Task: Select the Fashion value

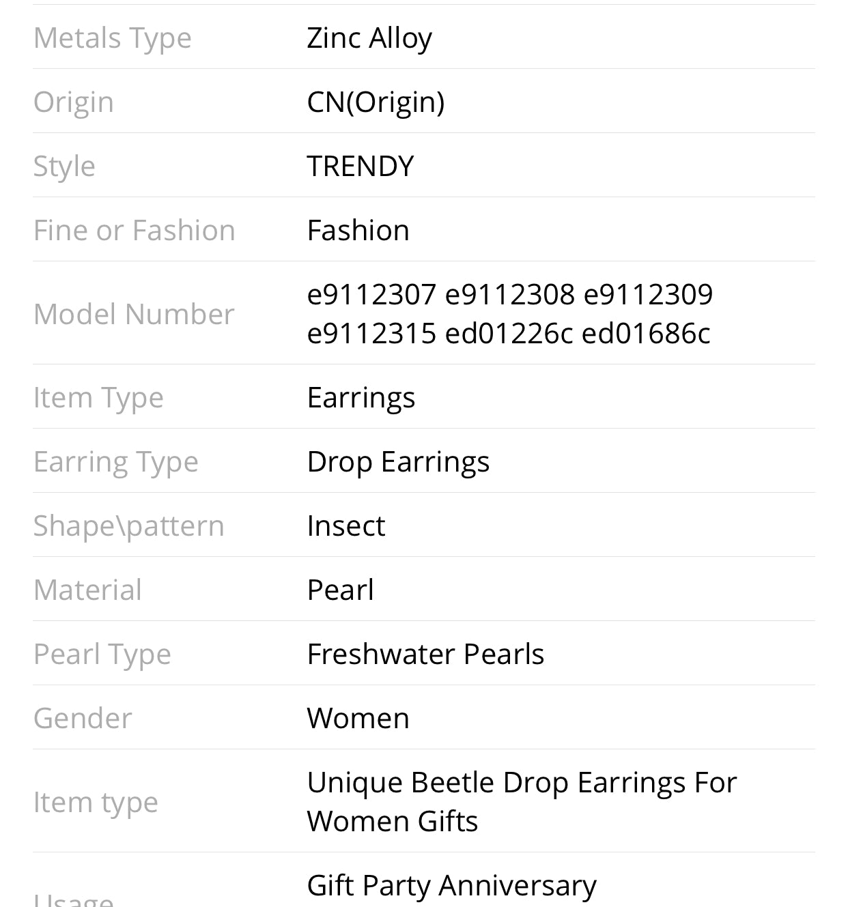Action: (x=358, y=230)
